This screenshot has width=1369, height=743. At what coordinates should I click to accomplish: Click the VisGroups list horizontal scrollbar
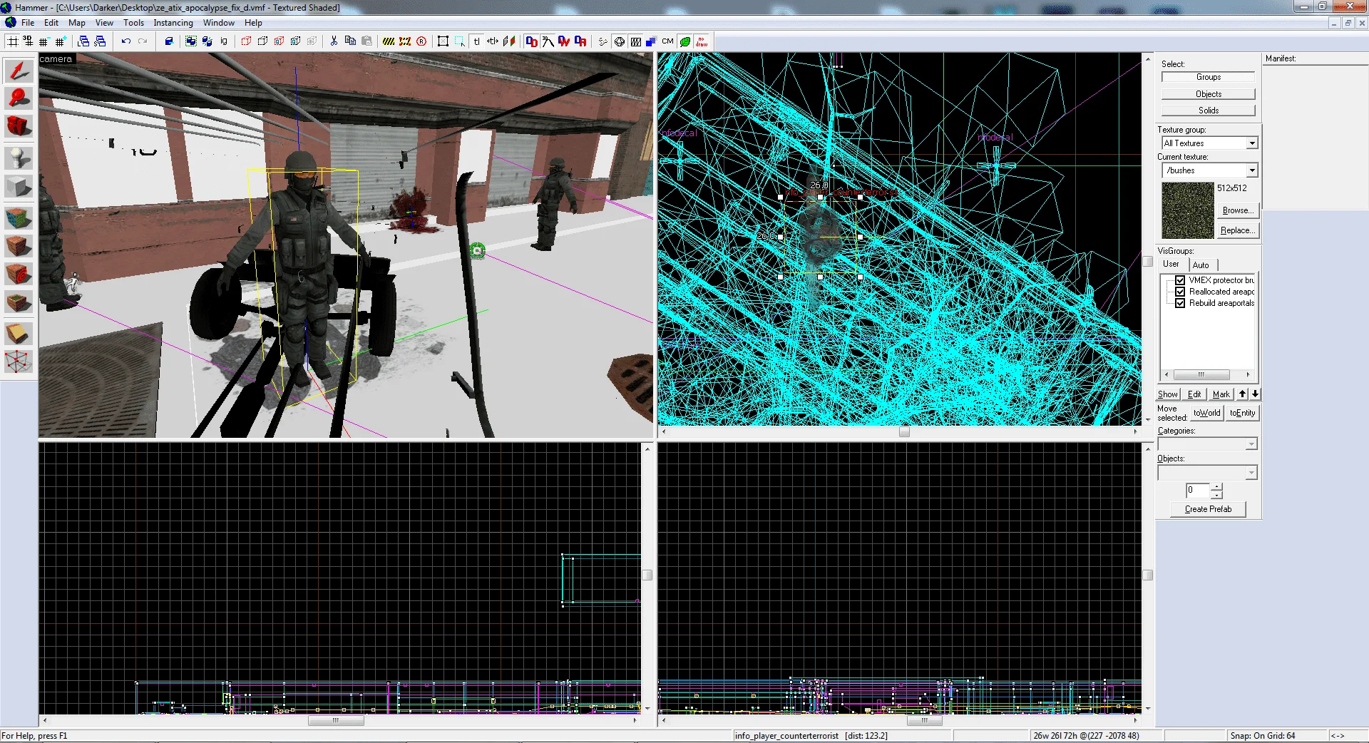pyautogui.click(x=1206, y=374)
